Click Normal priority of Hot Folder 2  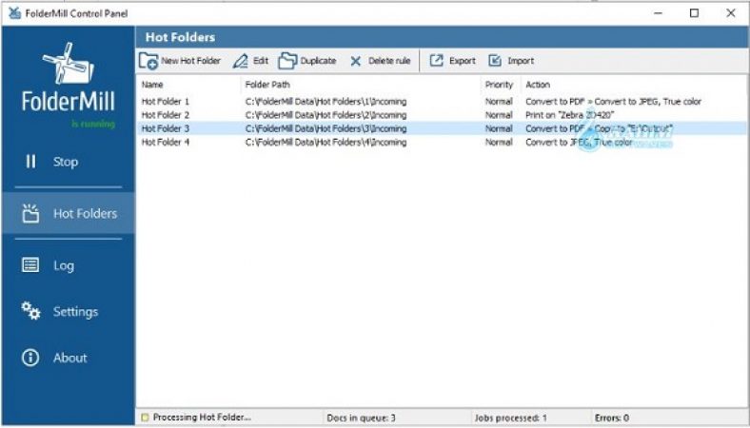(x=499, y=115)
